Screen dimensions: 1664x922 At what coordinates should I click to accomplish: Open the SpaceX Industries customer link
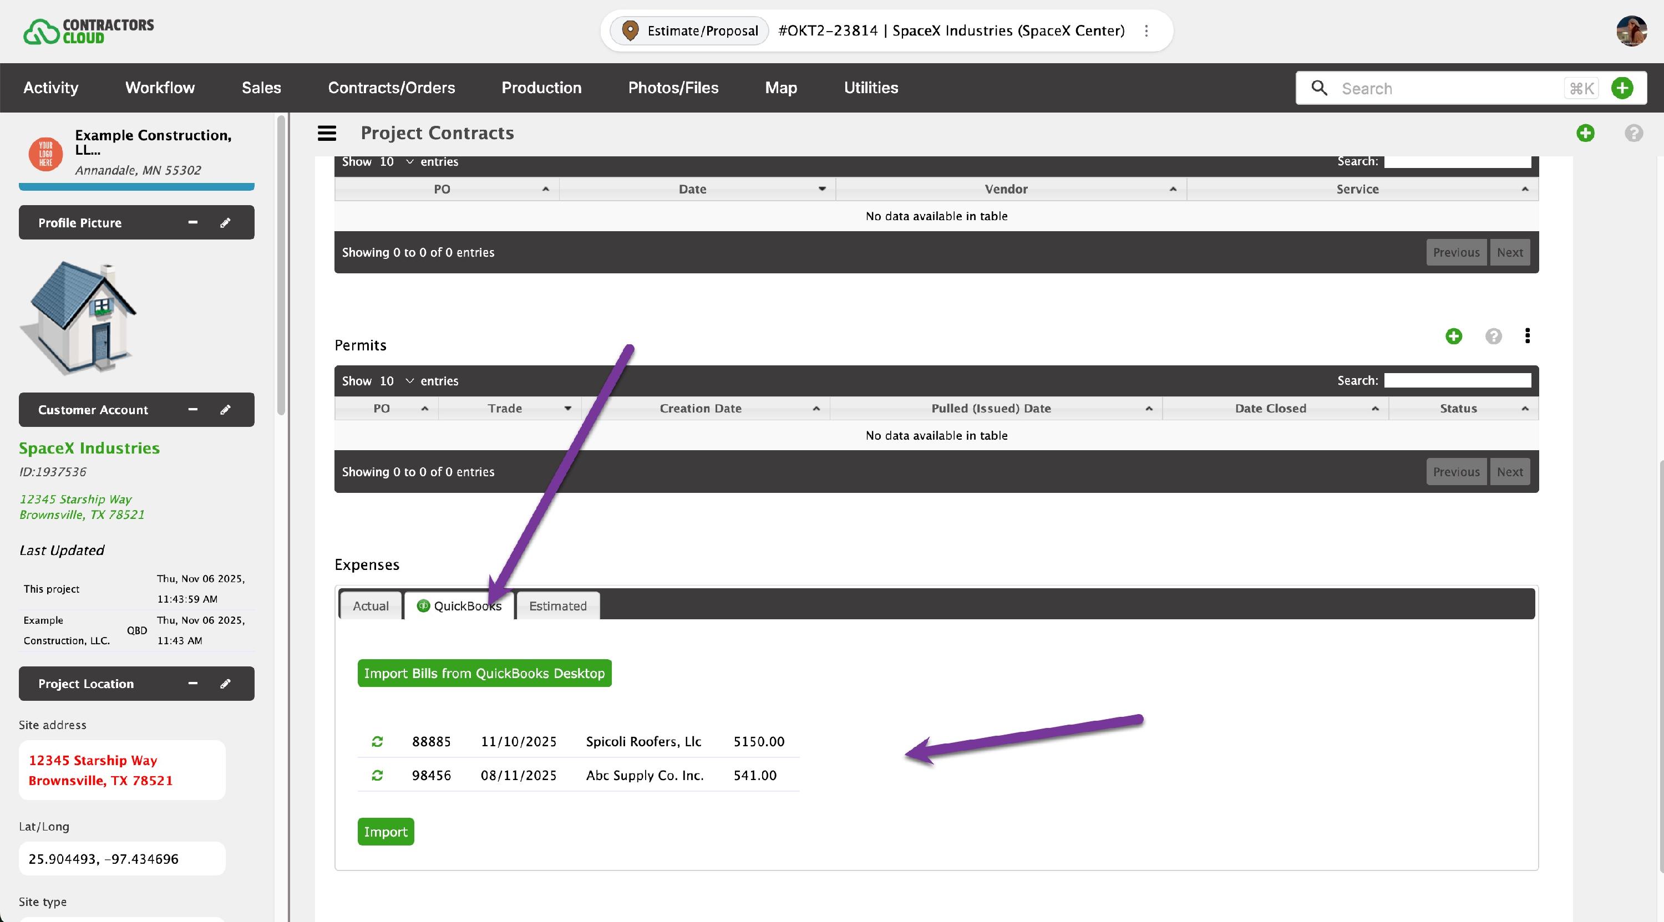89,448
